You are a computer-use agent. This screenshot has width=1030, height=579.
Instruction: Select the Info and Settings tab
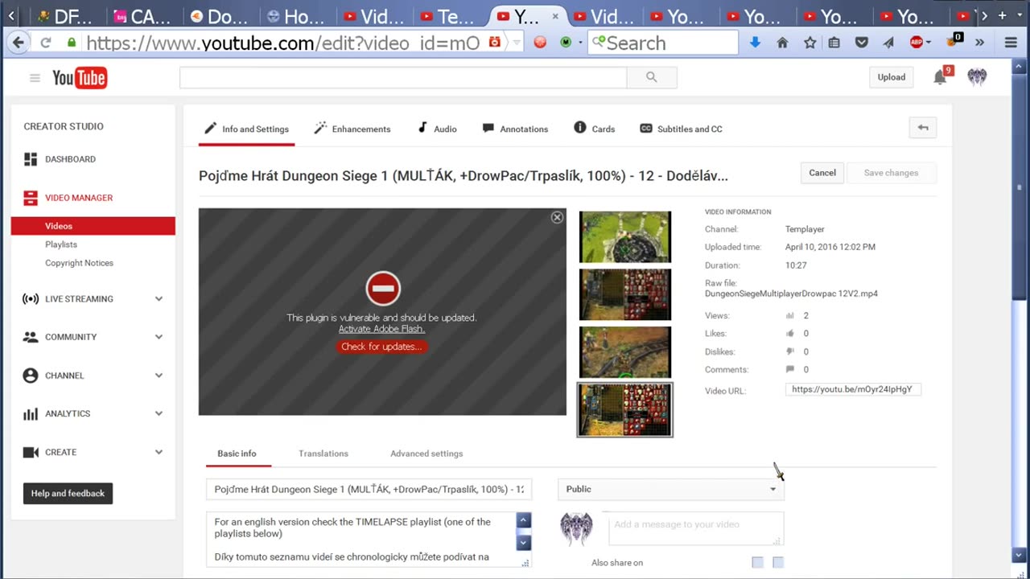pos(246,129)
